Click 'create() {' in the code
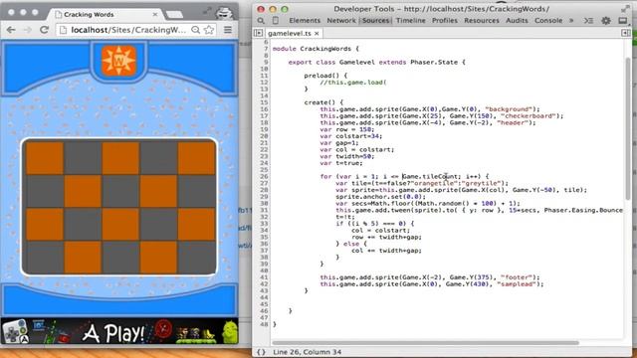This screenshot has height=358, width=637. pos(323,102)
